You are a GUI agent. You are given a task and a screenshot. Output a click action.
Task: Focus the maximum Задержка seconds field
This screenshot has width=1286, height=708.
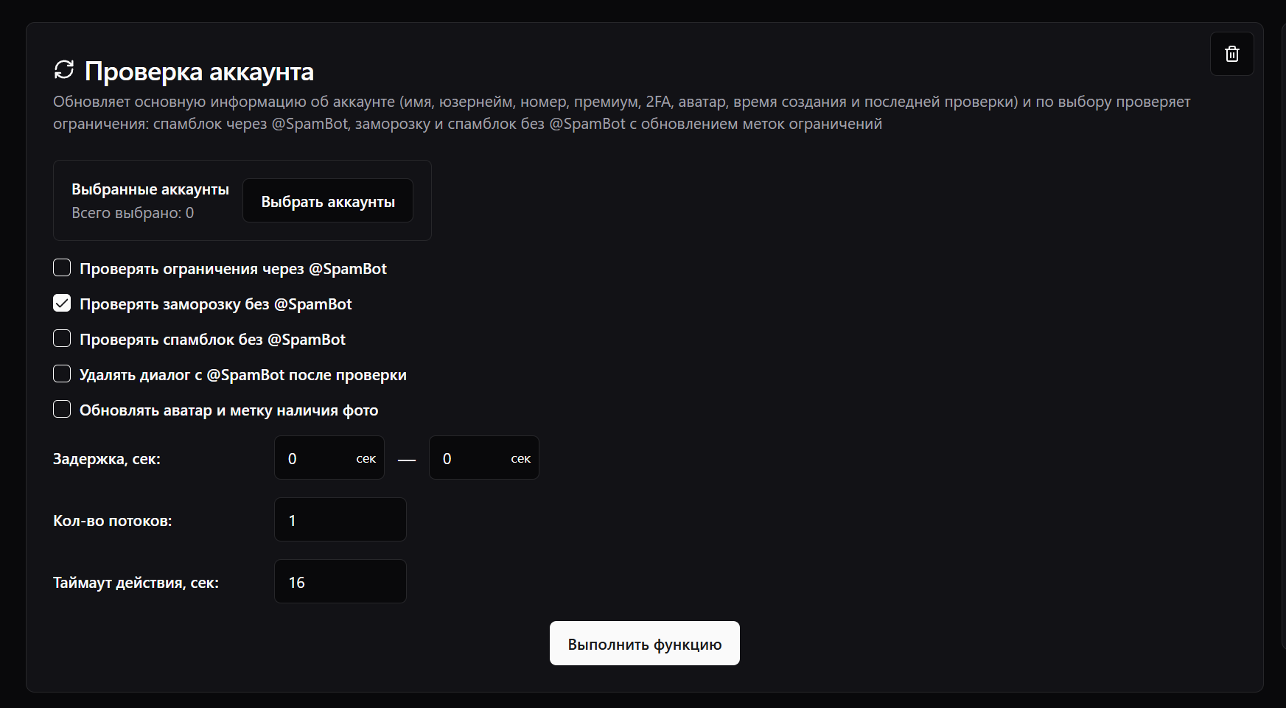[473, 458]
